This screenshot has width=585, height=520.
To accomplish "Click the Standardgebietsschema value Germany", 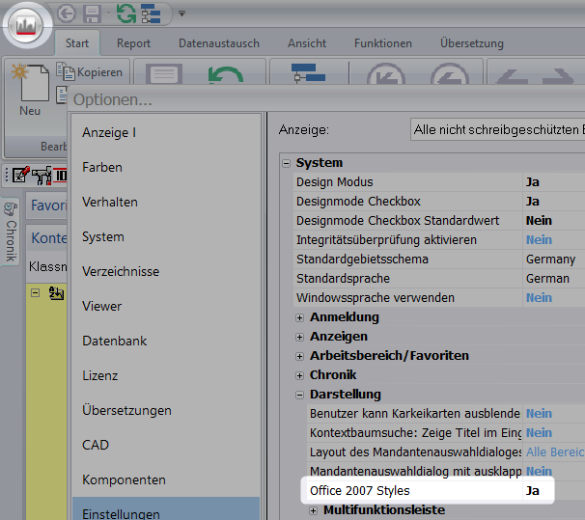I will 550,260.
